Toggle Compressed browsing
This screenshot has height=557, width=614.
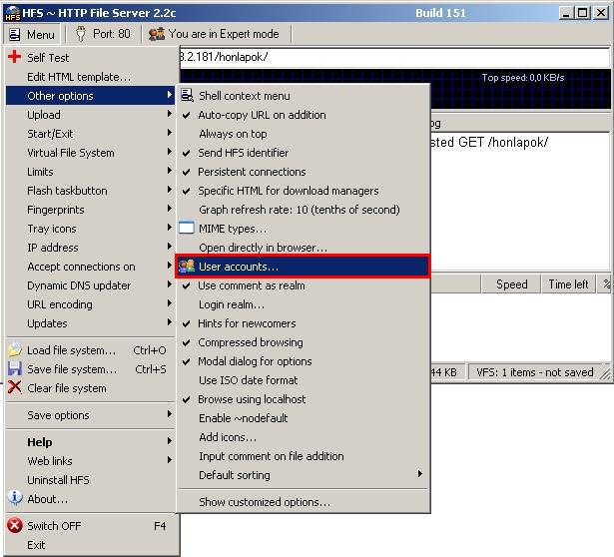[x=303, y=342]
